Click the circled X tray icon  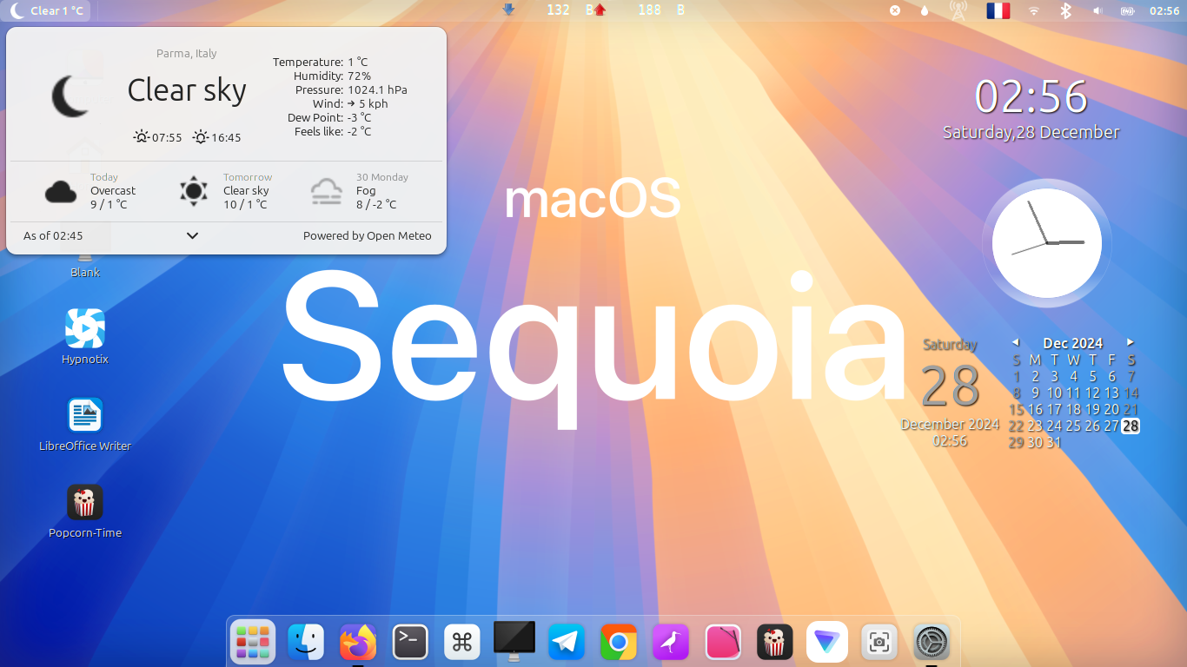coord(895,10)
